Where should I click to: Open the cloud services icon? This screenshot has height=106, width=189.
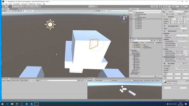pyautogui.click(x=161, y=6)
